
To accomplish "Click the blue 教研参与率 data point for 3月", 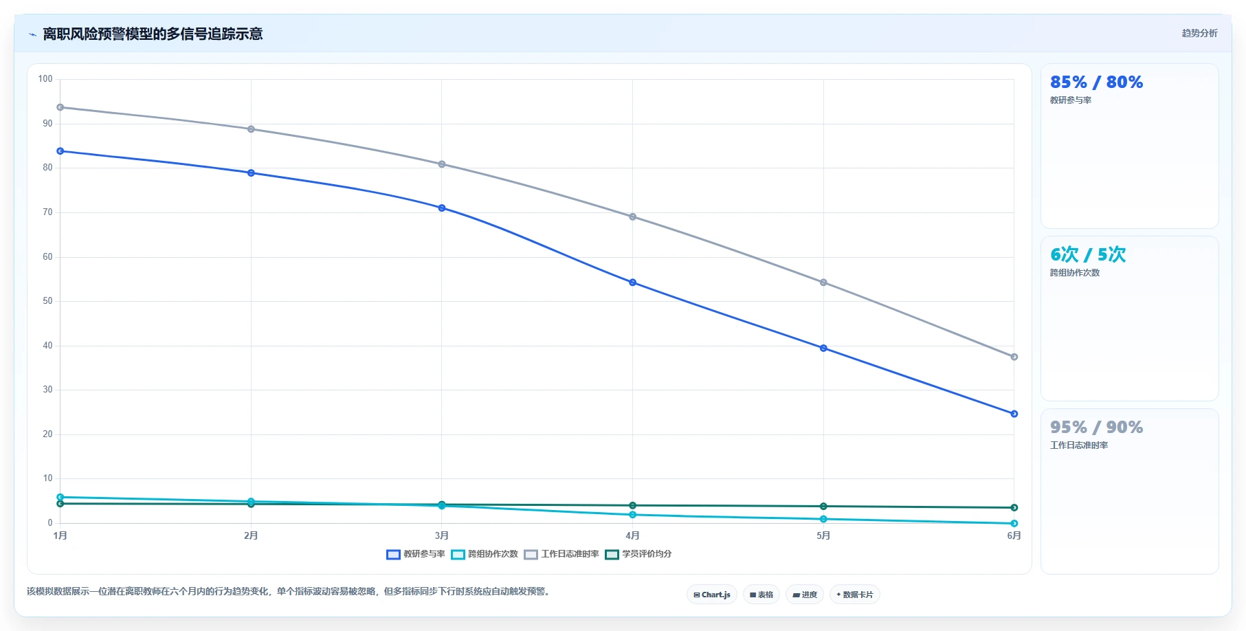I will 442,208.
